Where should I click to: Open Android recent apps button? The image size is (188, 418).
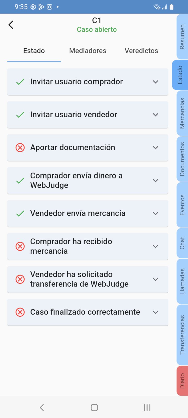pyautogui.click(x=147, y=407)
